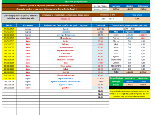Select 'Ingreso → Intereses, dividendos' cell
This screenshot has height=115, width=155.
pos(66,82)
